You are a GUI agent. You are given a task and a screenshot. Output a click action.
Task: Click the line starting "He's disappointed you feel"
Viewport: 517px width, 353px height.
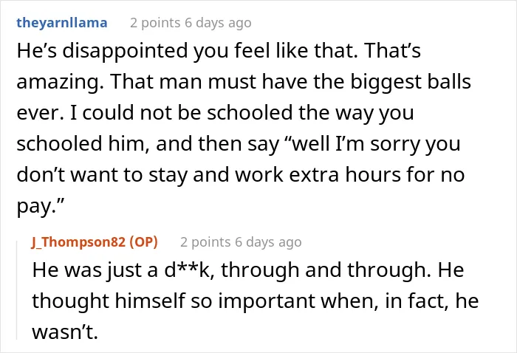click(x=219, y=51)
